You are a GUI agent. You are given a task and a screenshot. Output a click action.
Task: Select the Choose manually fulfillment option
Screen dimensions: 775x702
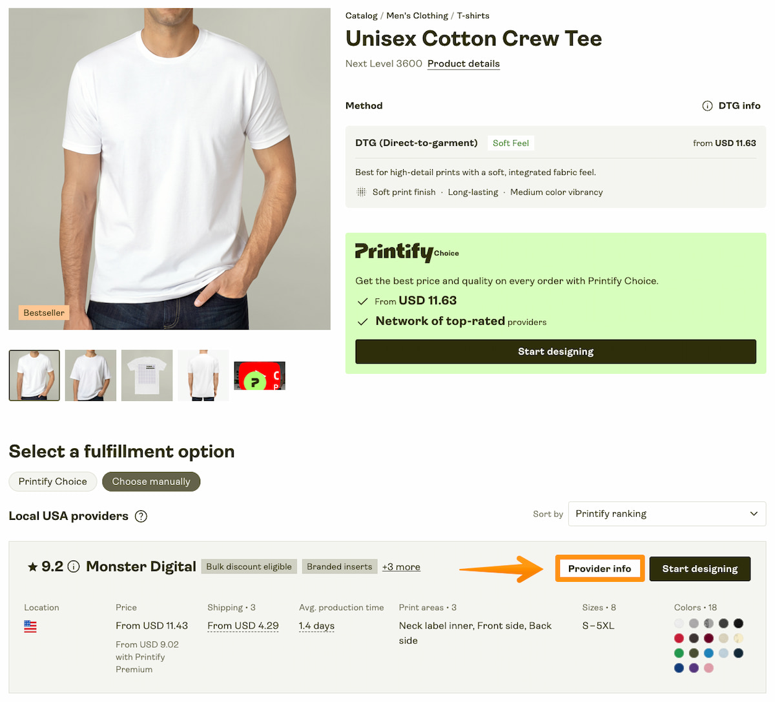(151, 482)
